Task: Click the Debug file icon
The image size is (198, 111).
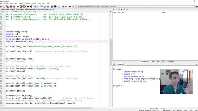Action: [x=35, y=6]
